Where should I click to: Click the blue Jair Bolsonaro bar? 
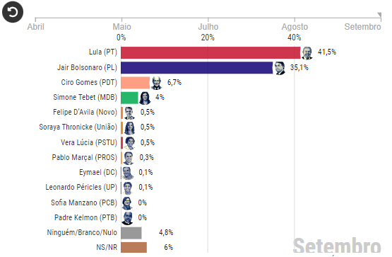click(x=197, y=68)
